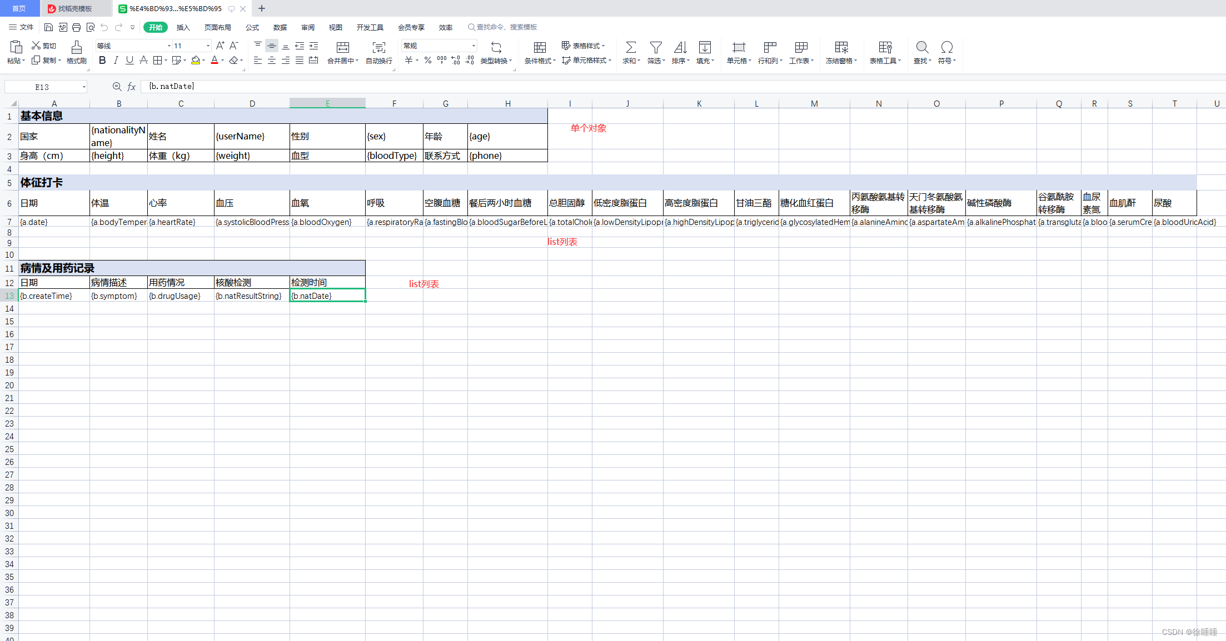1226x641 pixels.
Task: Click the Redo arrow
Action: pyautogui.click(x=118, y=27)
